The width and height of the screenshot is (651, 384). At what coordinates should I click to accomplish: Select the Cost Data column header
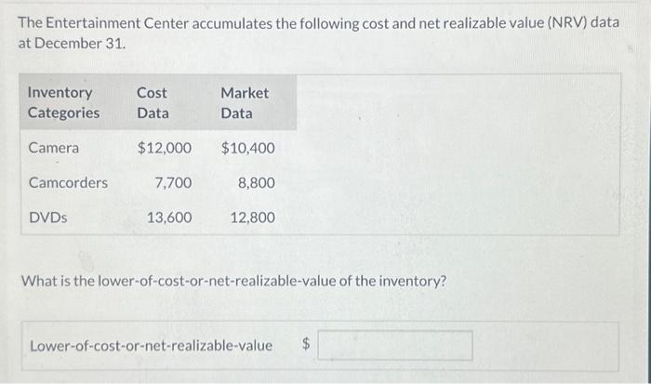click(153, 102)
